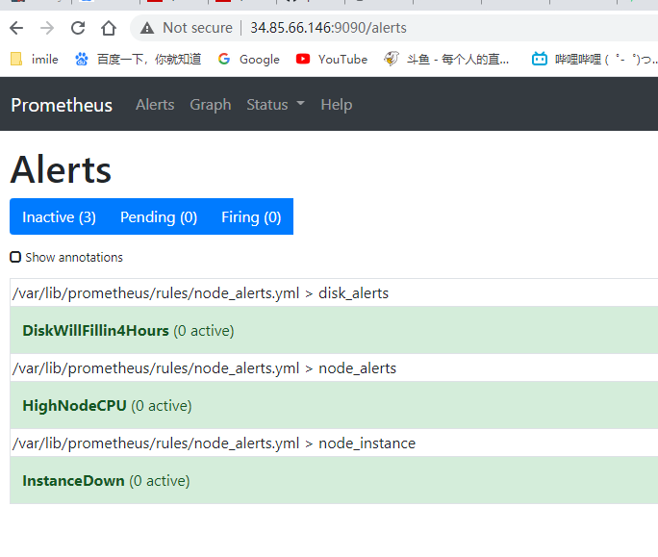Click the Not secure label
Screen dimensions: 658x557
click(x=197, y=28)
